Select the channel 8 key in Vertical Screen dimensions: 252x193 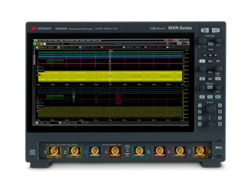[x=220, y=124]
